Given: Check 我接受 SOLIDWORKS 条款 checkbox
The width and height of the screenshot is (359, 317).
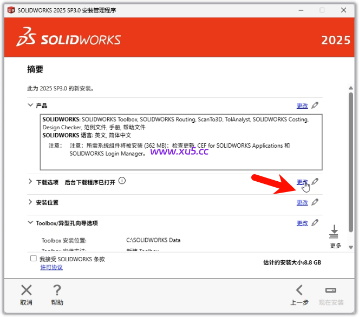Looking at the screenshot, I should click(34, 259).
